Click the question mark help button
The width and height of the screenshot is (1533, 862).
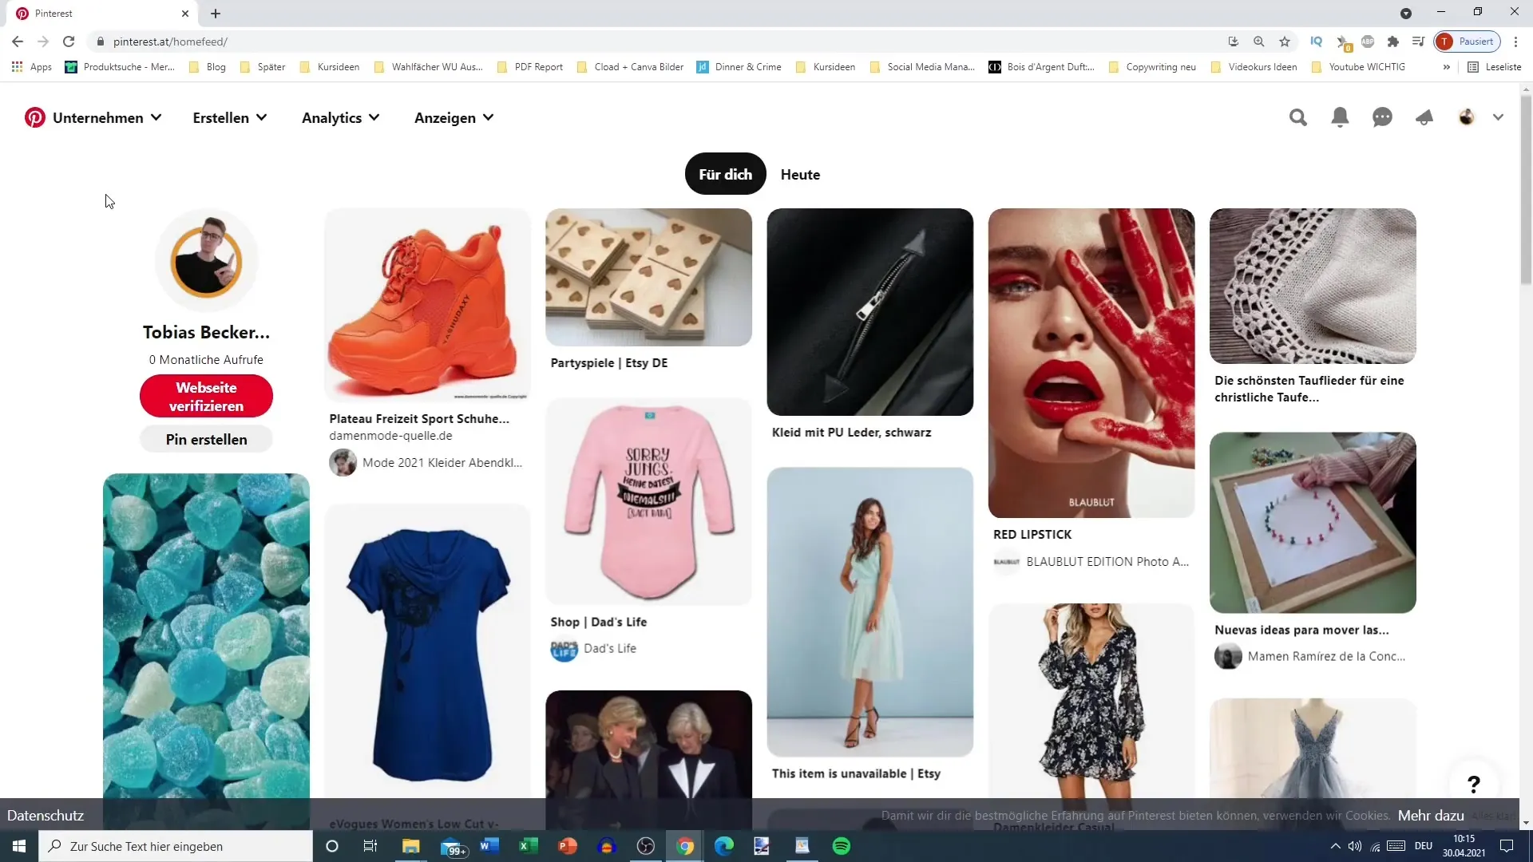click(x=1474, y=785)
